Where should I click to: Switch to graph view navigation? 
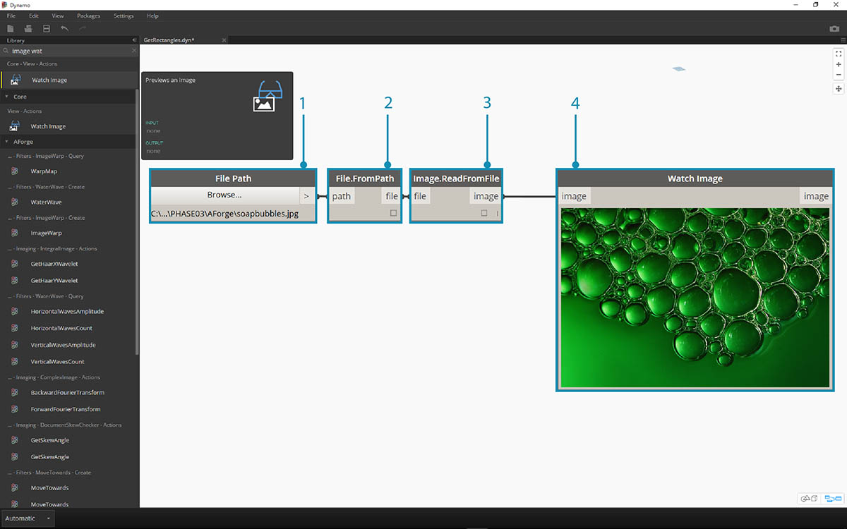(833, 499)
